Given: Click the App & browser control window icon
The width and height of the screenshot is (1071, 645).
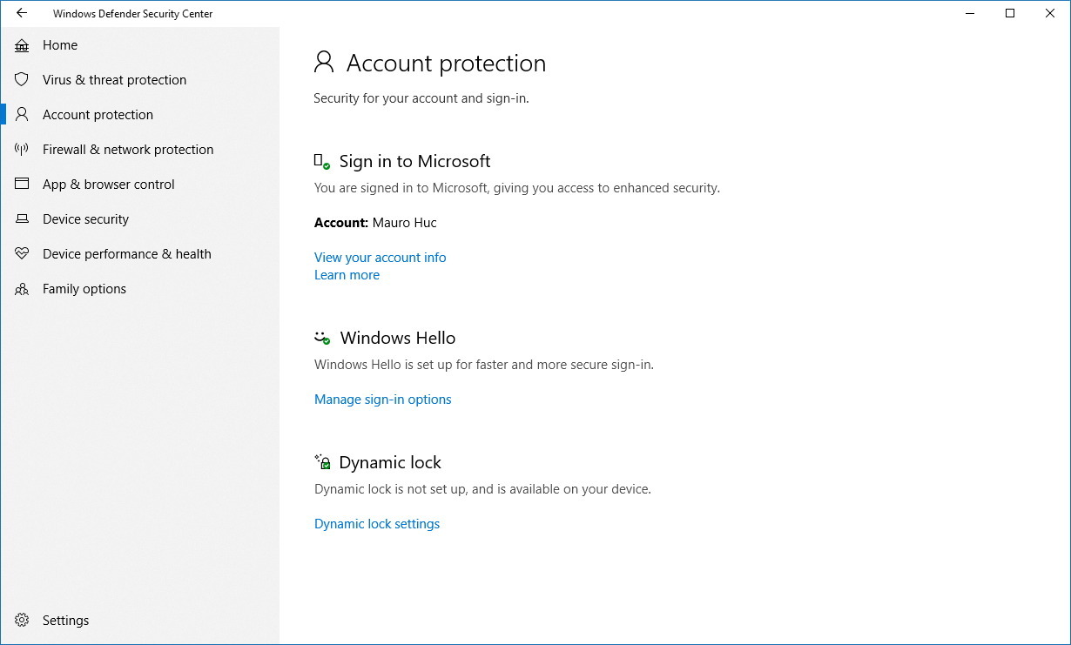Looking at the screenshot, I should (22, 185).
